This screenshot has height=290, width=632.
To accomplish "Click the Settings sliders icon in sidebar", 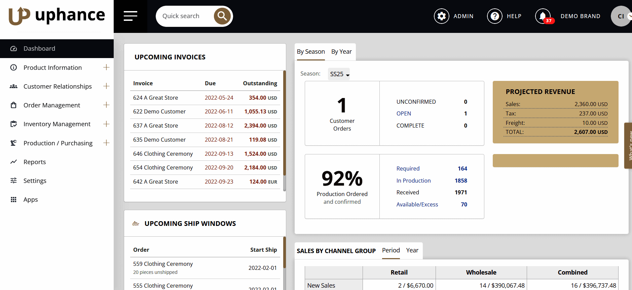I will coord(13,181).
